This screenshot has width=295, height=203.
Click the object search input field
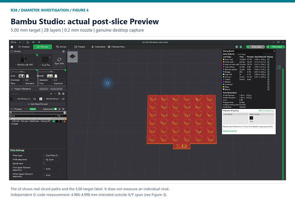point(38,113)
